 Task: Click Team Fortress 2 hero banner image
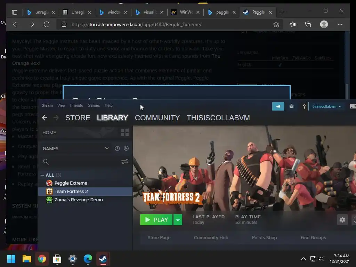(x=244, y=168)
